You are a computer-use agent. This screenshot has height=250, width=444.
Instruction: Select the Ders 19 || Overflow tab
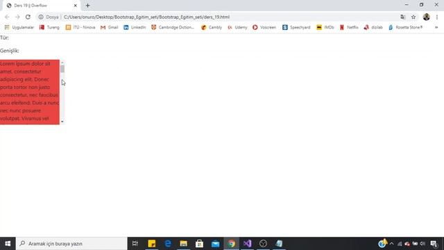coord(41,6)
